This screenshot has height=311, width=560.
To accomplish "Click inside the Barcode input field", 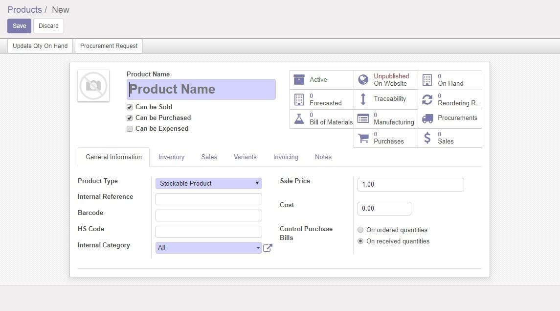I will [208, 215].
